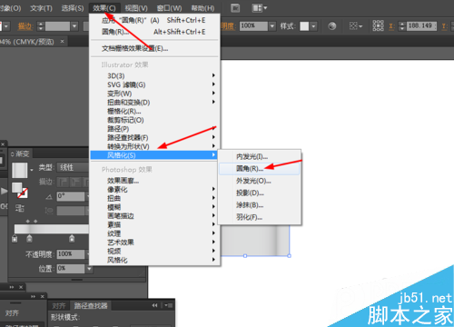Click the gradient aspect ratio icon
This screenshot has height=327, width=454.
(x=49, y=210)
